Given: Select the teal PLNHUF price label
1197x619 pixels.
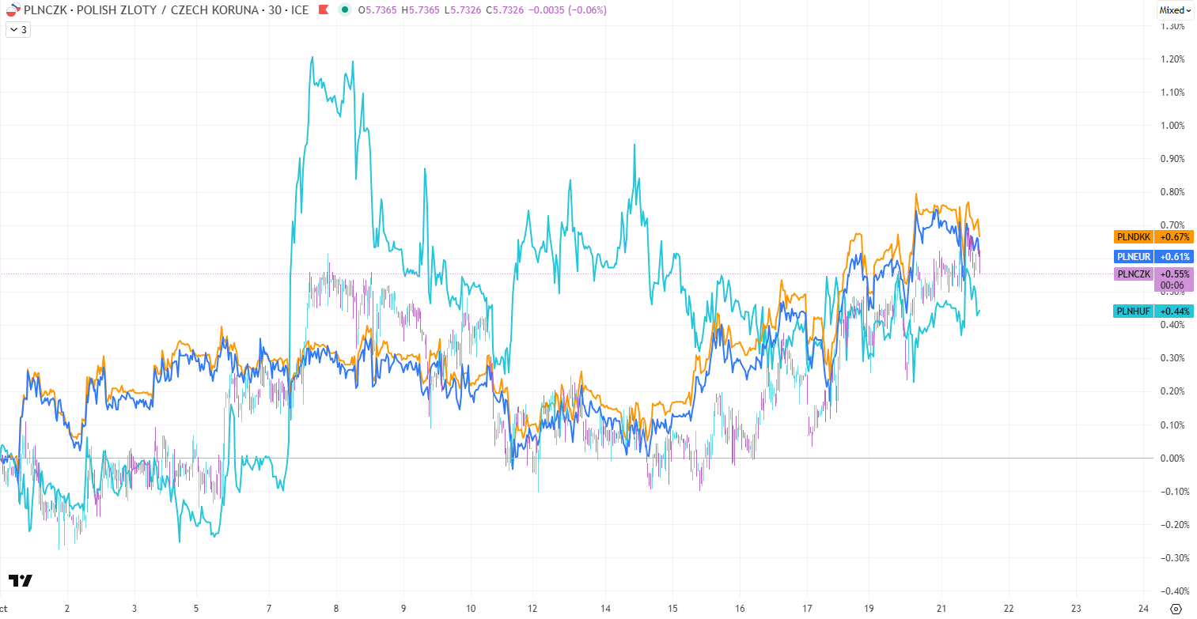Looking at the screenshot, I should pyautogui.click(x=1133, y=311).
